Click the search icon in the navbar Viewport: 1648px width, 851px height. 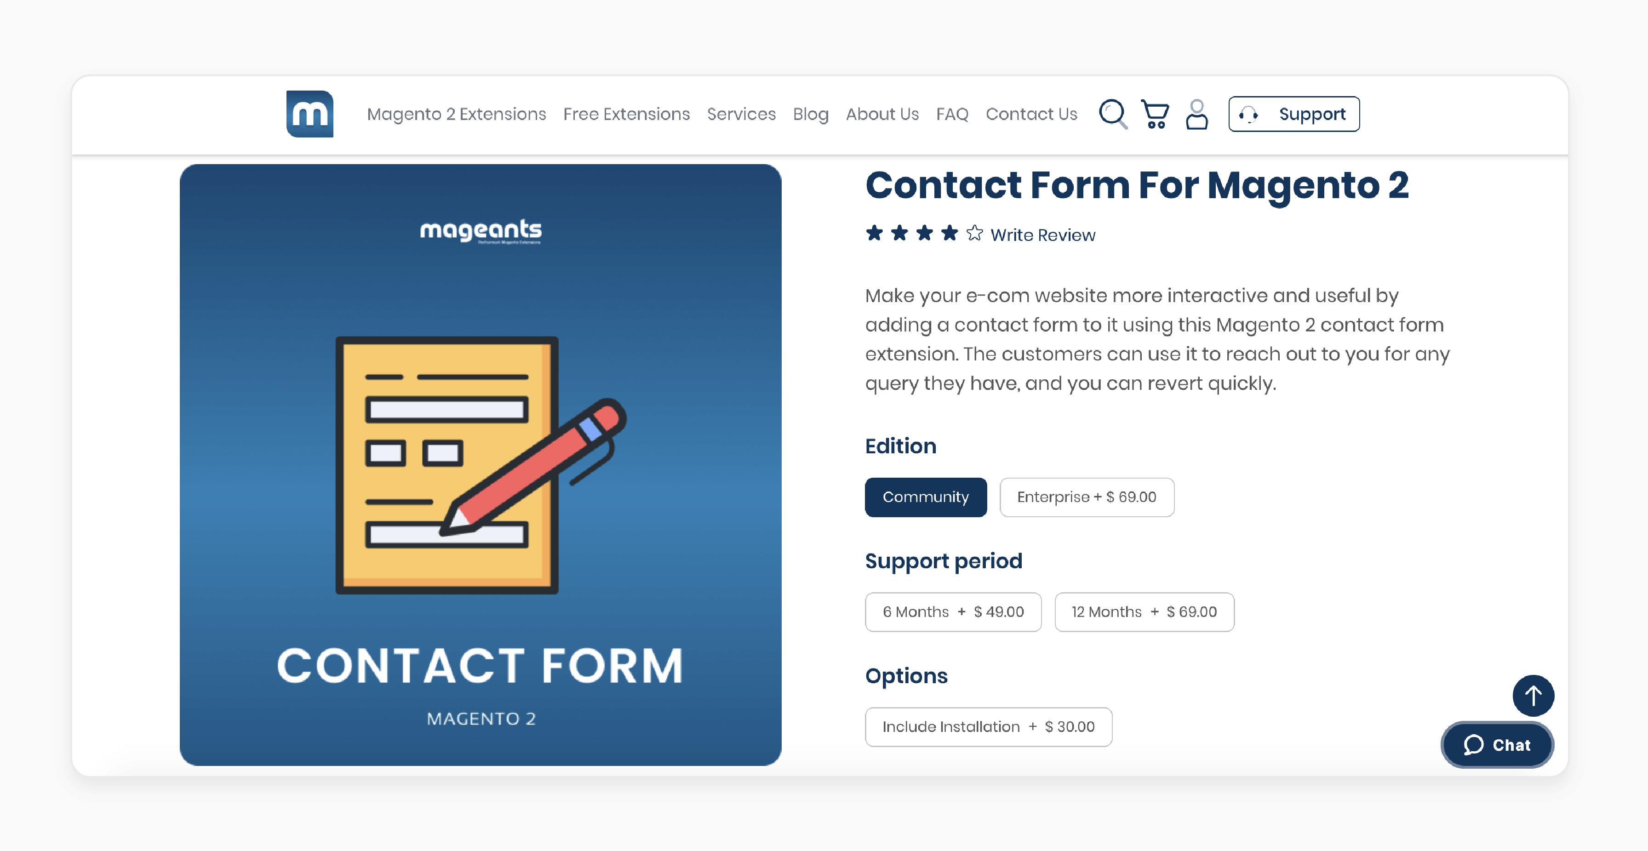1112,113
